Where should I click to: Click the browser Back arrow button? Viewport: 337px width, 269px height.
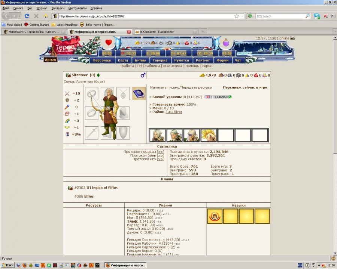(x=6, y=16)
